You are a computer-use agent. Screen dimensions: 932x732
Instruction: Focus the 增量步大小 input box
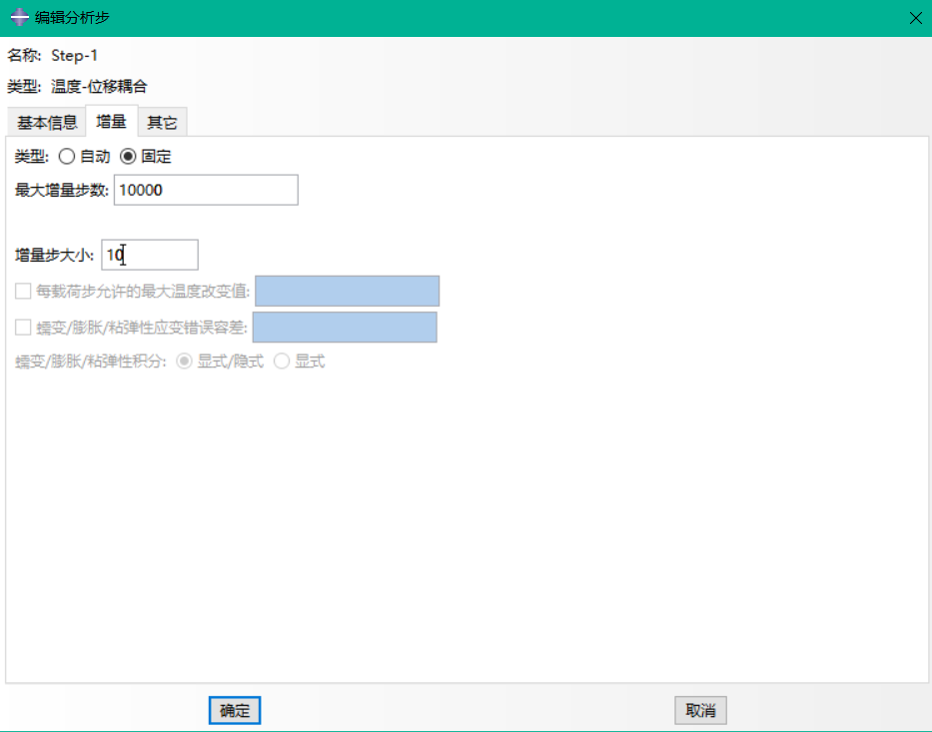pyautogui.click(x=150, y=255)
